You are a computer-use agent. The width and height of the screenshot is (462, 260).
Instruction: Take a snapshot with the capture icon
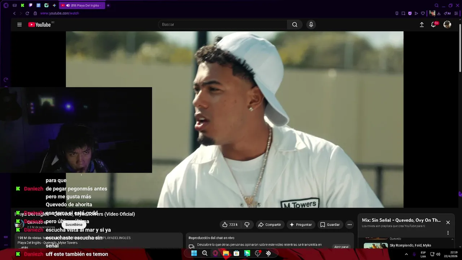(x=403, y=13)
